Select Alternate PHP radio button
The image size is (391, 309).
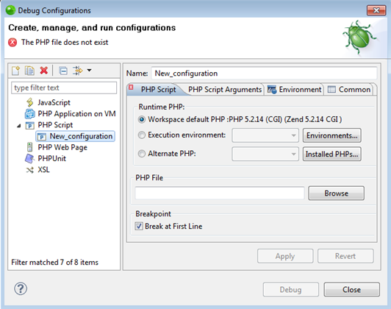(x=142, y=154)
